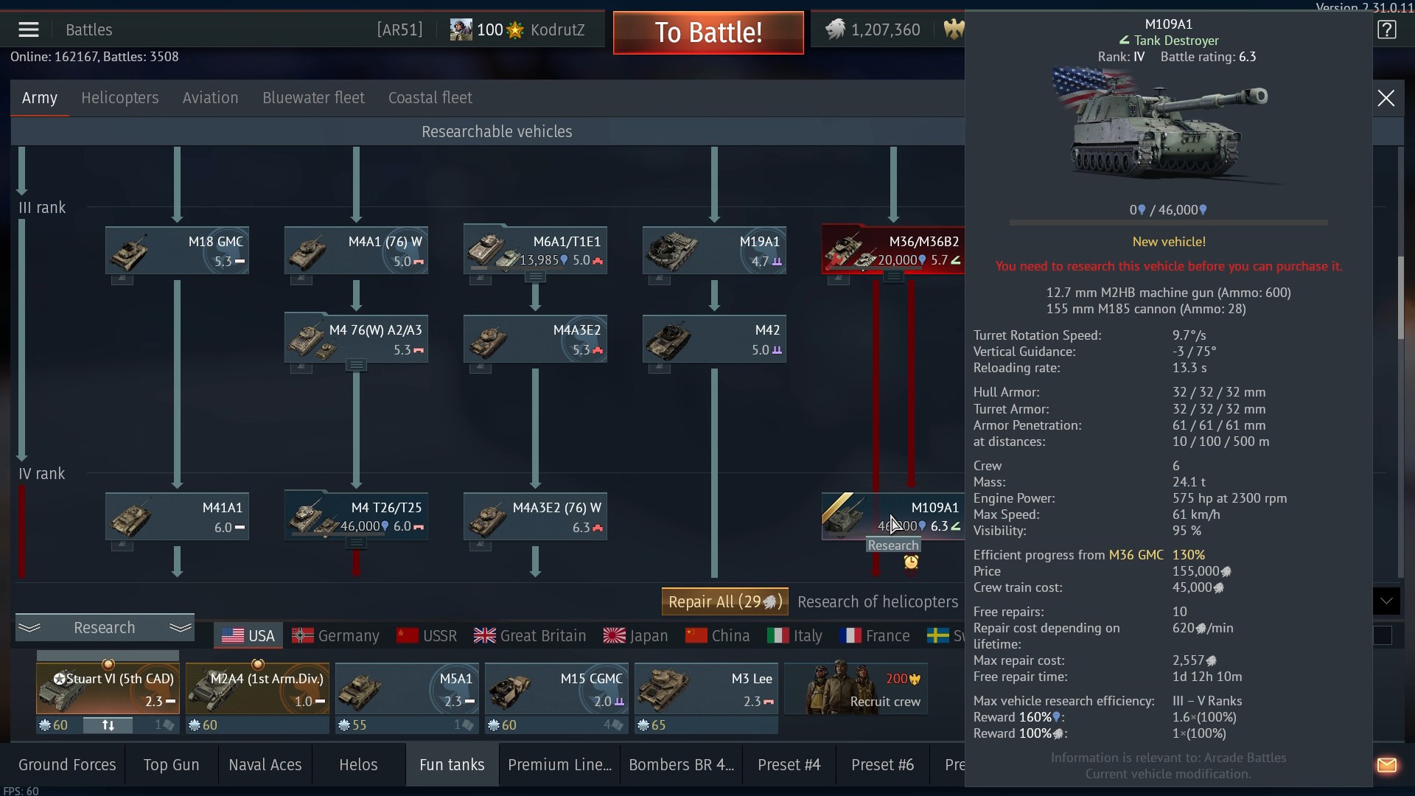
Task: Click the silver lions currency icon
Action: tap(835, 29)
